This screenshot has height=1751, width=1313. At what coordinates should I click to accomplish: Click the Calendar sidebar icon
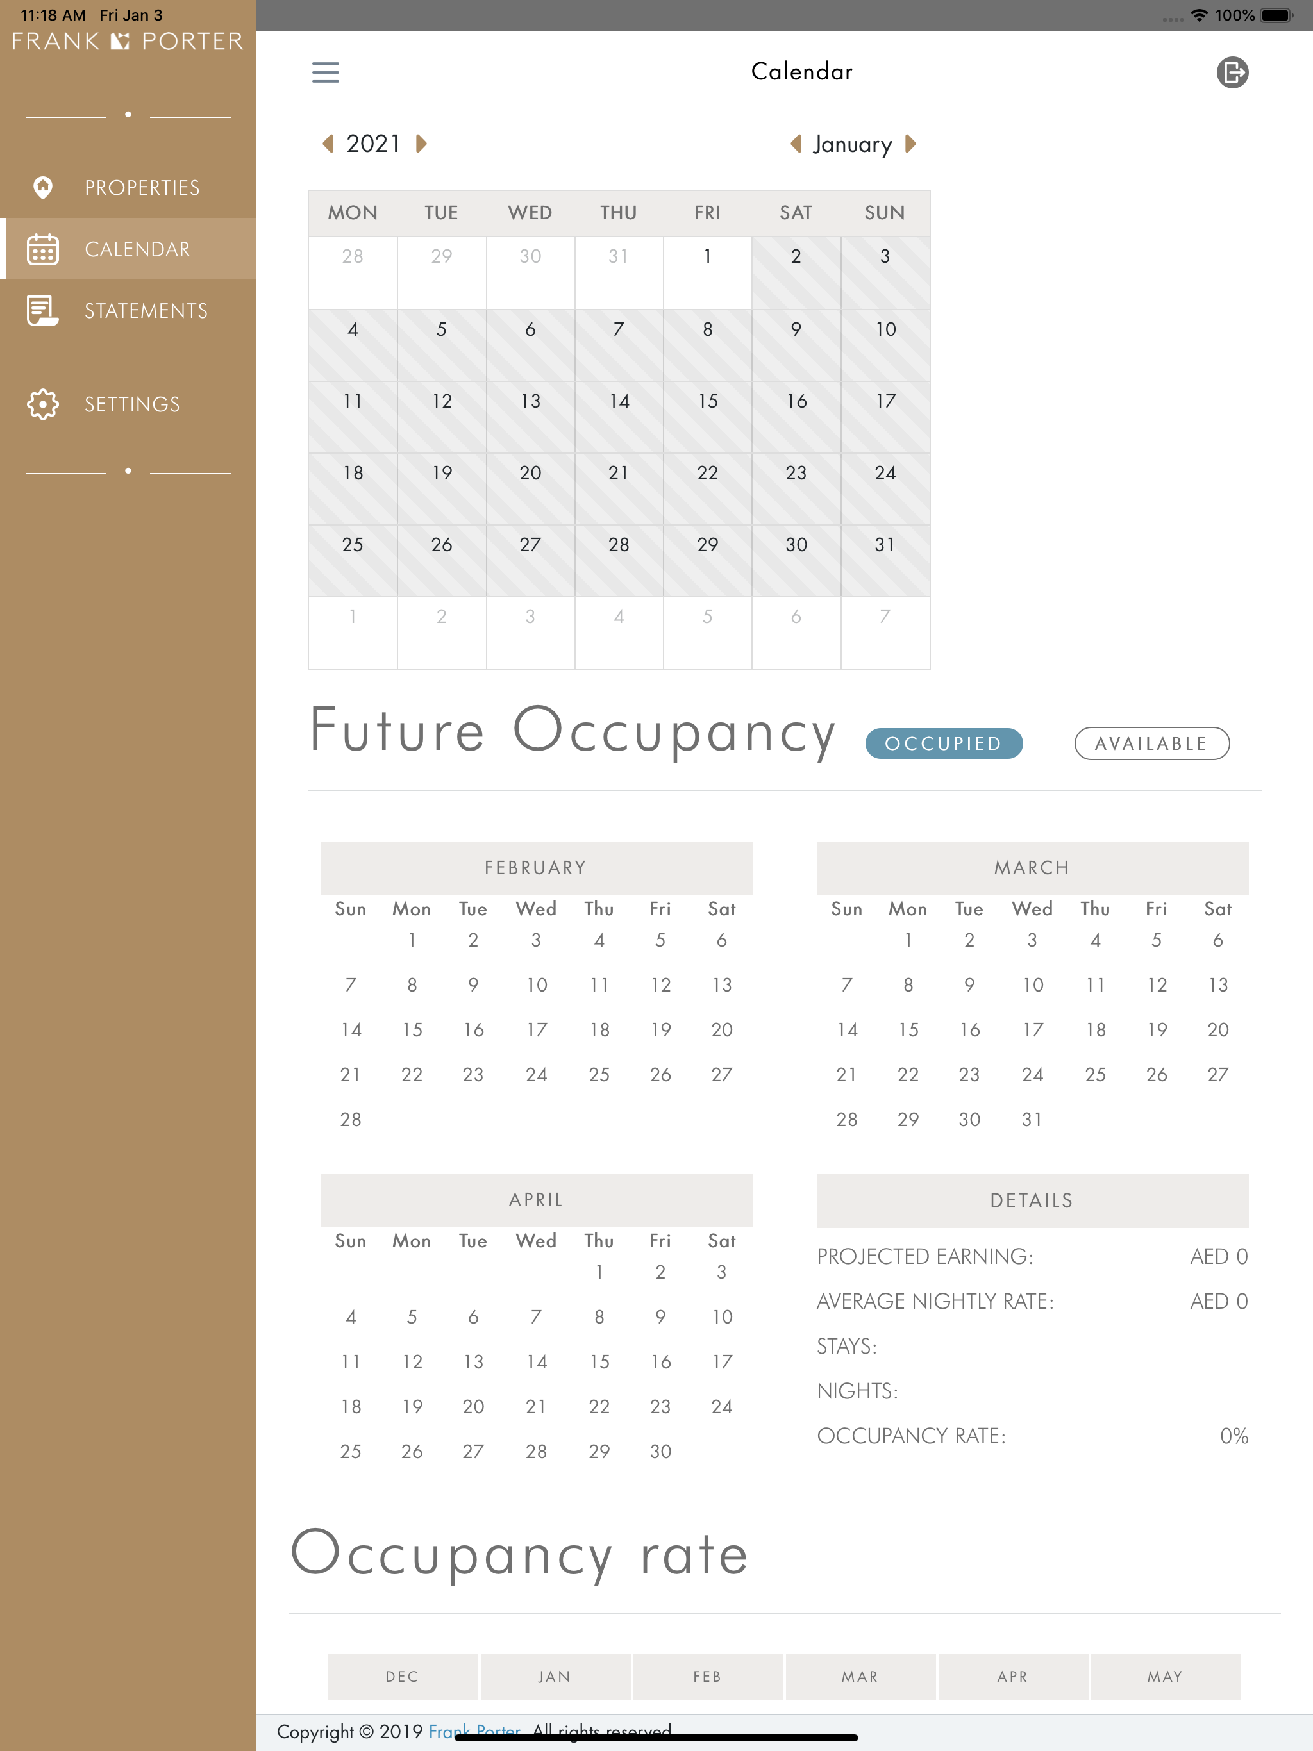tap(43, 249)
